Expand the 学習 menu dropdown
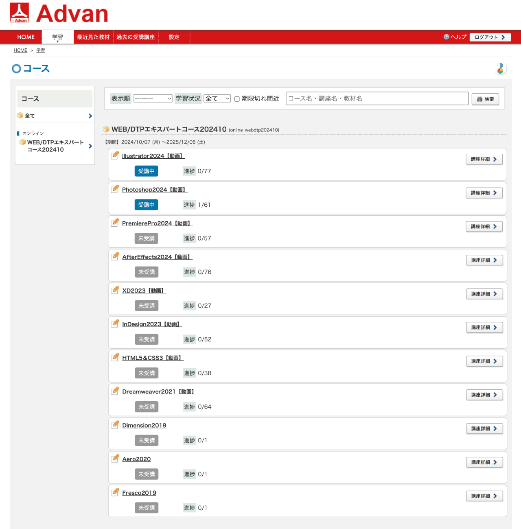The width and height of the screenshot is (521, 529). (57, 37)
